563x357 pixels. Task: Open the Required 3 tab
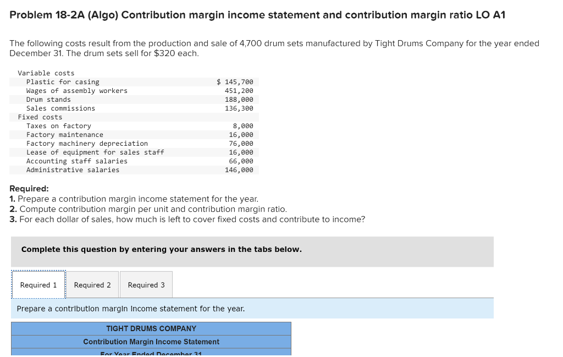(146, 284)
